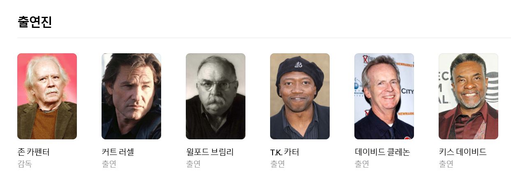
Task: View the 키스 데이비드 profile picture
Action: point(468,96)
